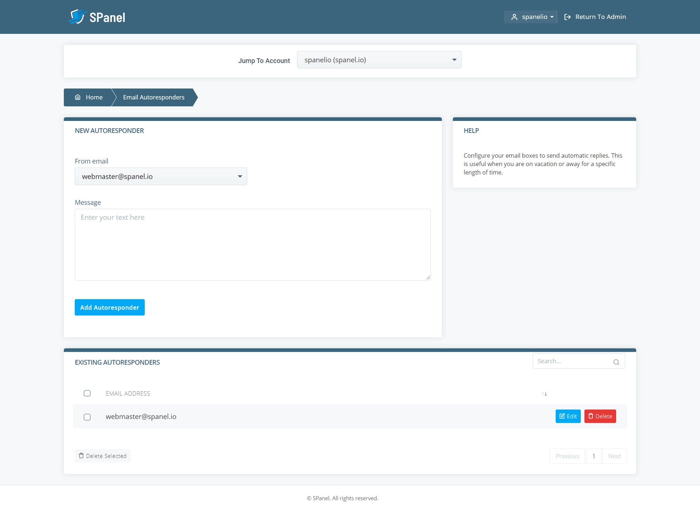Select the Email Autoresponders breadcrumb
Image resolution: width=700 pixels, height=511 pixels.
pyautogui.click(x=154, y=97)
